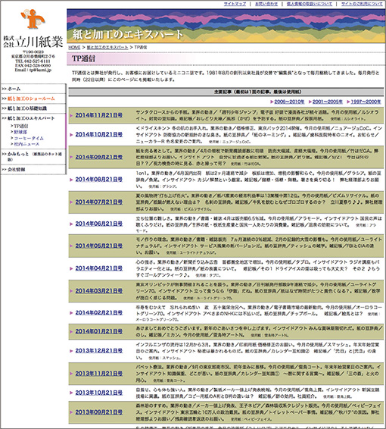The height and width of the screenshot is (429, 386).
Task: Click the Tachikawa Shigyo orange mascot logo
Action: (x=33, y=18)
